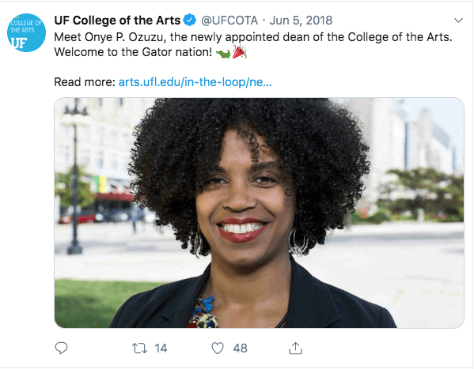Click the green alligator emoji
The height and width of the screenshot is (369, 474).
coord(223,54)
